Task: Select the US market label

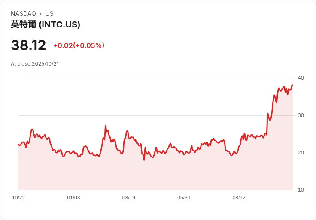Action: coord(49,14)
